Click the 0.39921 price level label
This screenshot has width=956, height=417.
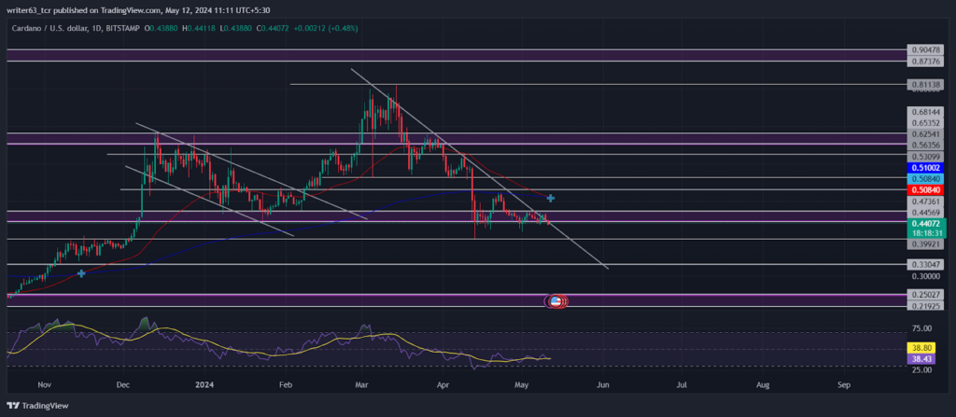click(x=926, y=243)
